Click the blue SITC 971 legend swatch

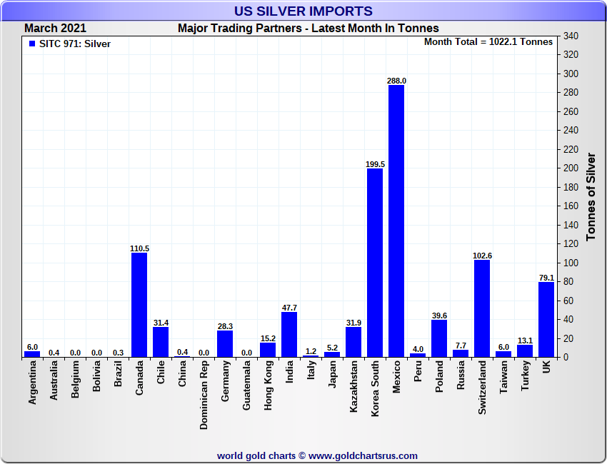(x=32, y=44)
